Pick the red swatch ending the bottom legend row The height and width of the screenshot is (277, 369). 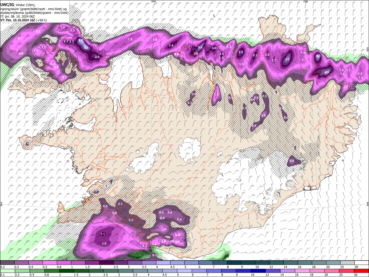coord(361,271)
